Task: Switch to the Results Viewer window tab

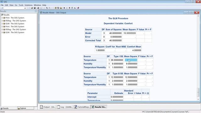Action: click(x=99, y=107)
